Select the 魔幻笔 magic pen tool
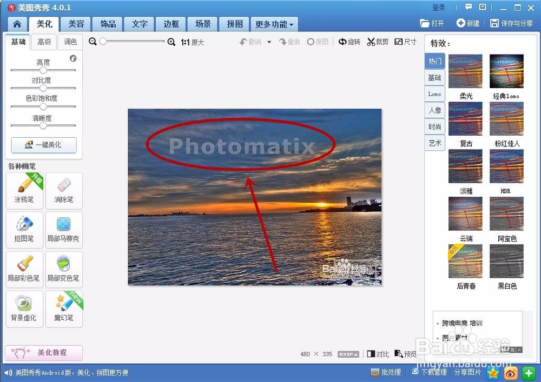This screenshot has width=541, height=382. coord(64,309)
